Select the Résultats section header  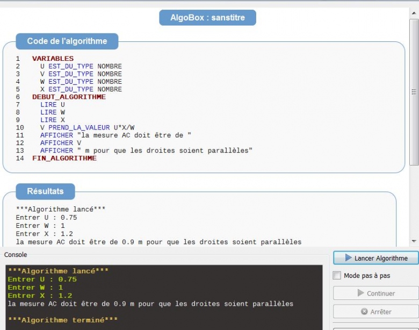point(45,191)
